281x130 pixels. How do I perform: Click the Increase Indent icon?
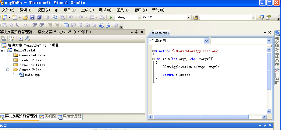coord(41,25)
